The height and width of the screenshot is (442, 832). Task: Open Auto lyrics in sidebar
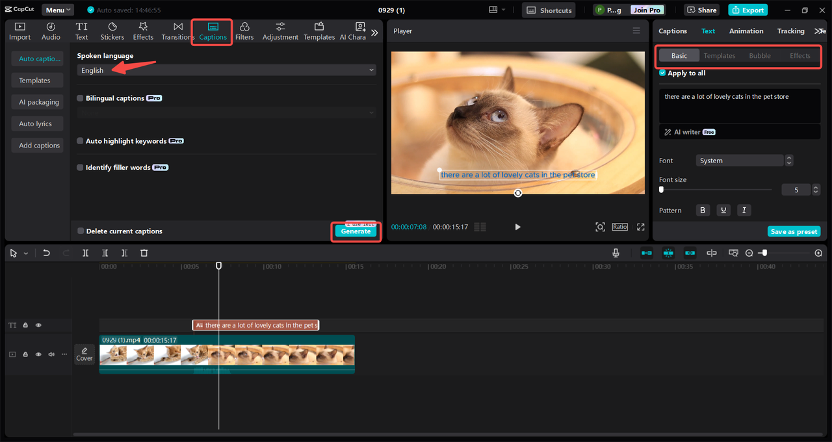37,123
